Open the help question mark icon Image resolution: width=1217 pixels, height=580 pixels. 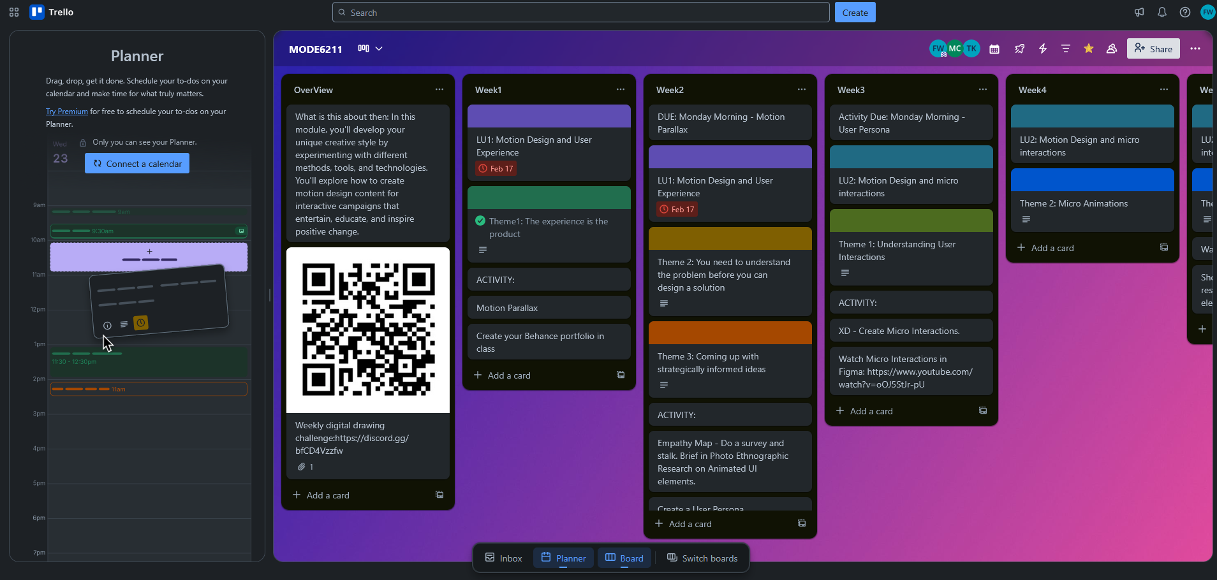(1185, 12)
